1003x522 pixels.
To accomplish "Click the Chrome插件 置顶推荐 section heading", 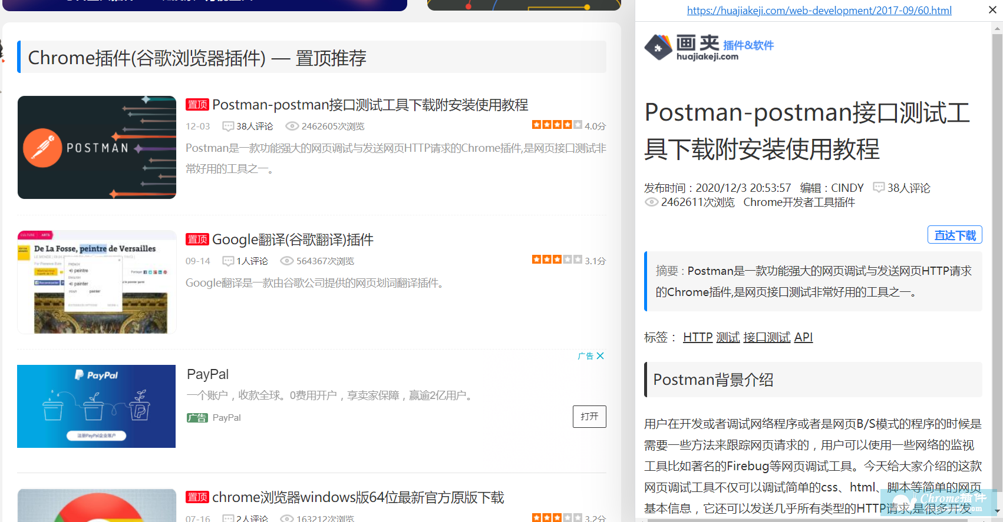I will tap(312, 57).
